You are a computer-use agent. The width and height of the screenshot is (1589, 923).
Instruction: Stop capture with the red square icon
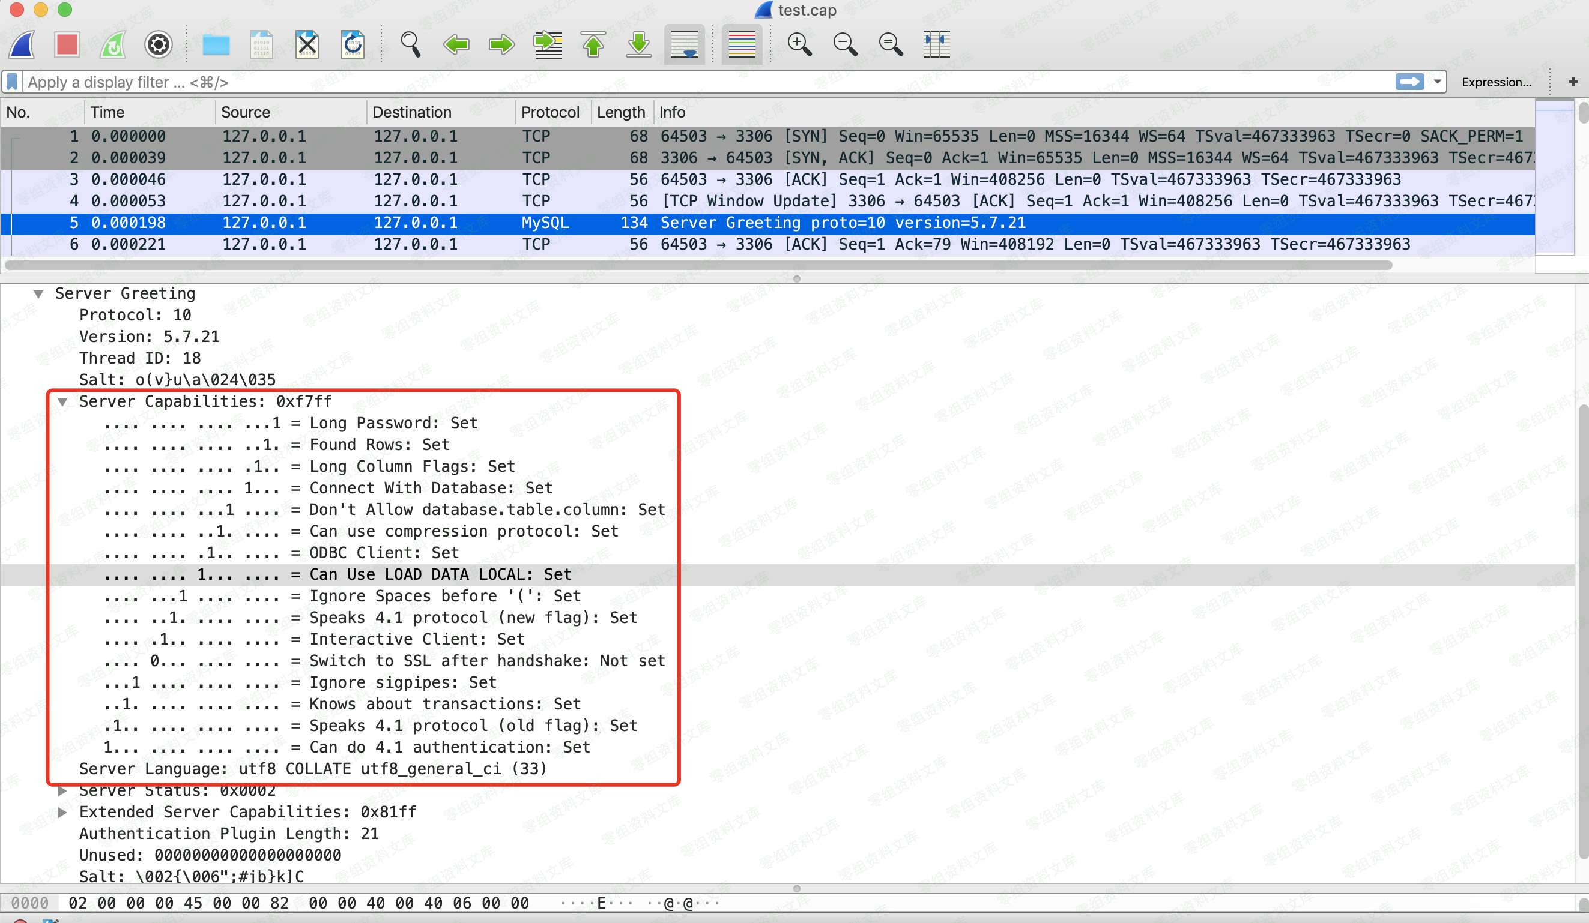67,45
